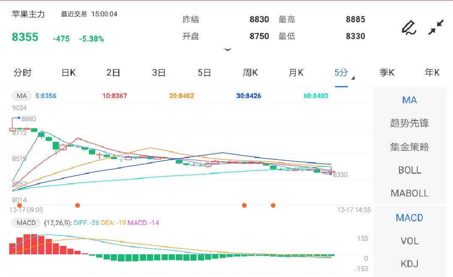Switch to 周K tab
453x277 pixels.
(250, 72)
